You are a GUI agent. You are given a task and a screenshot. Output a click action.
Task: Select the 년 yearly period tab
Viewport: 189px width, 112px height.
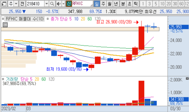116,4
